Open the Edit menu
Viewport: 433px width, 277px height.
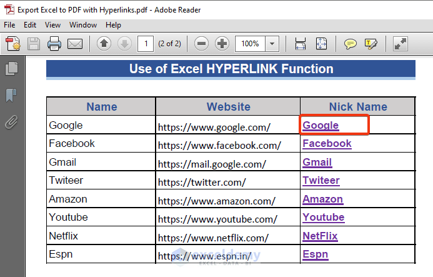30,25
